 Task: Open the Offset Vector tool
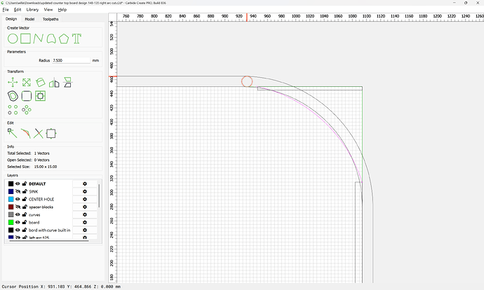(x=12, y=96)
